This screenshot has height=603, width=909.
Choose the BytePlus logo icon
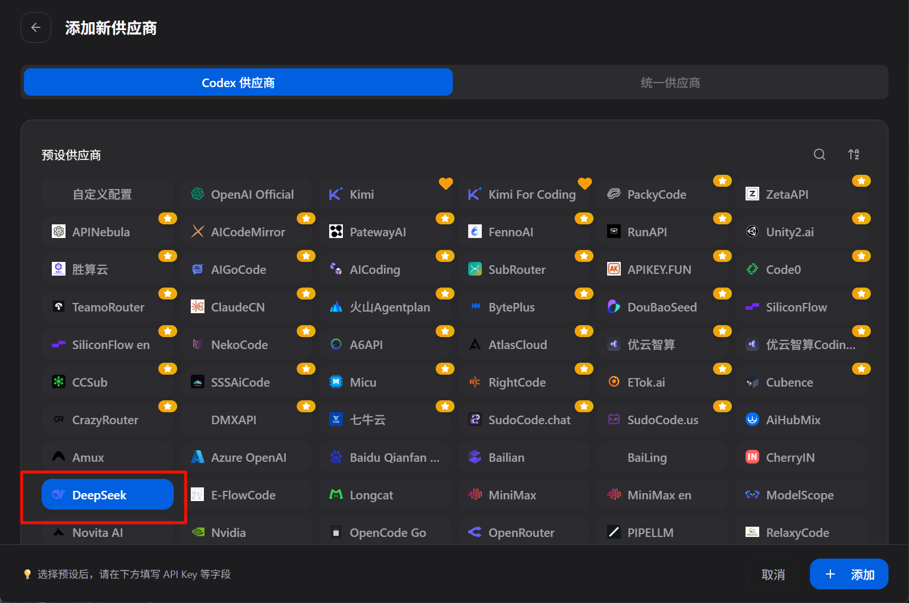click(x=474, y=307)
